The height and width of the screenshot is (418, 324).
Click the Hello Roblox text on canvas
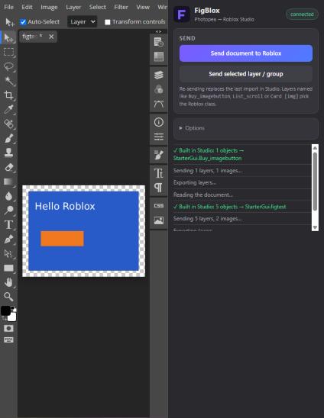(x=65, y=207)
